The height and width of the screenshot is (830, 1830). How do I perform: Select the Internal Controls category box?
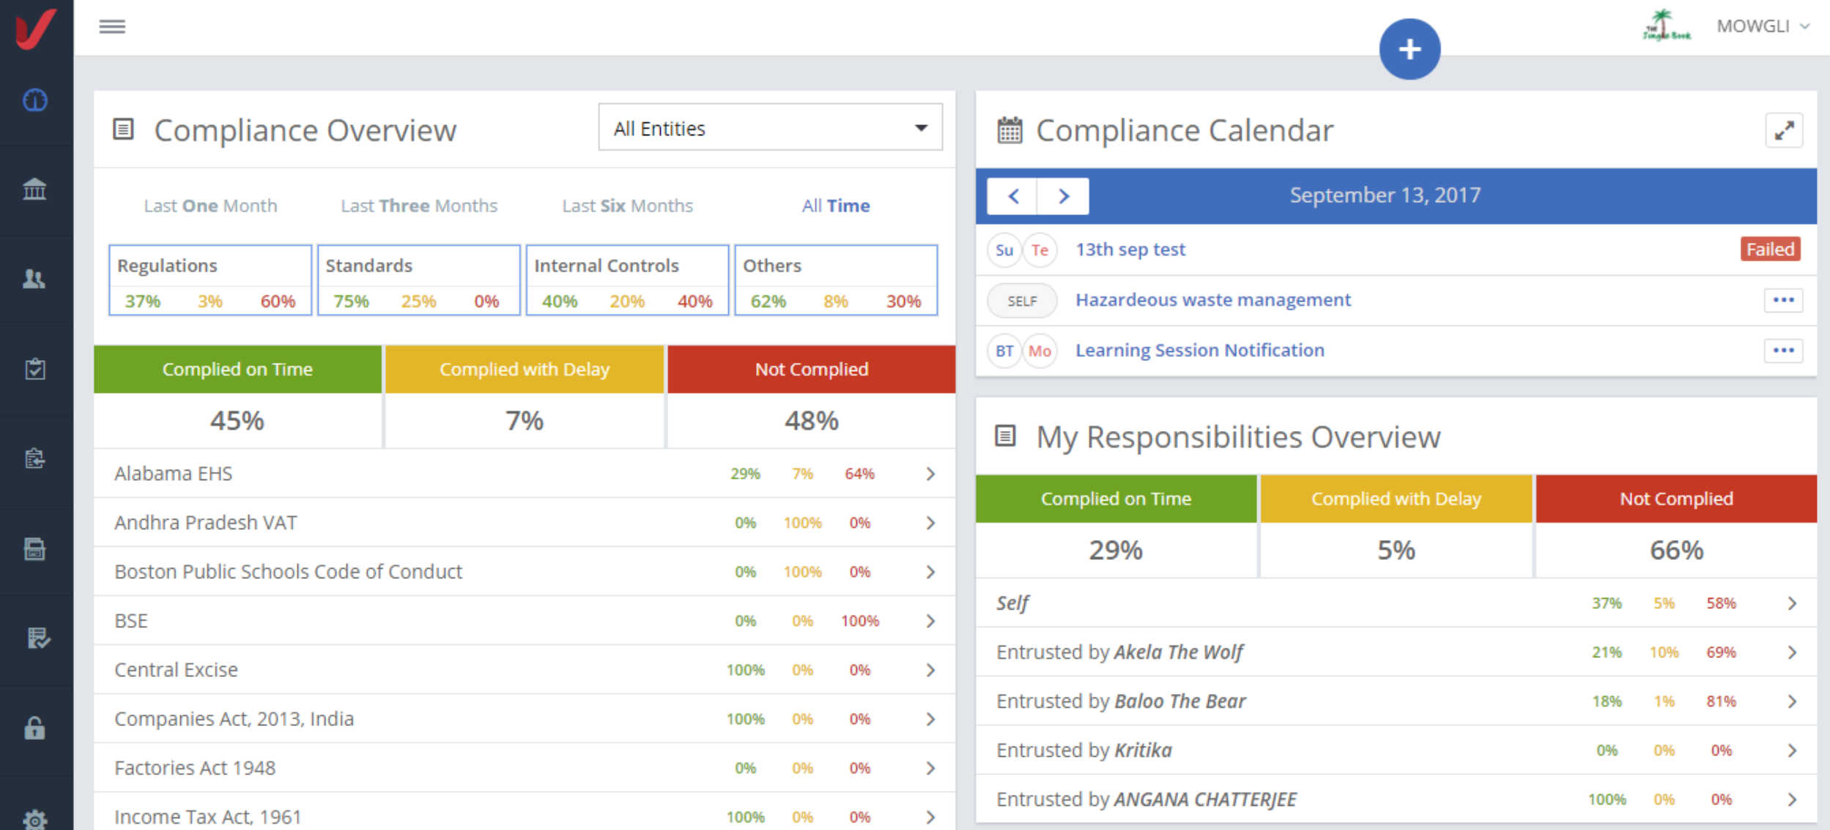pyautogui.click(x=627, y=280)
